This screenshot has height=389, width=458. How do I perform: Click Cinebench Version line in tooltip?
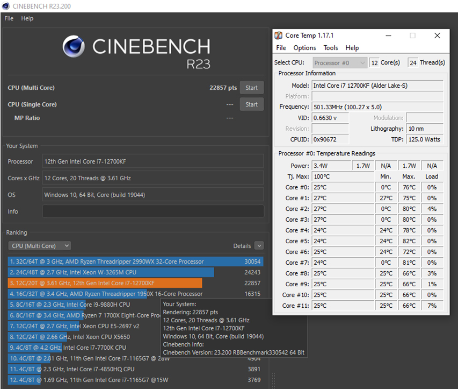[234, 352]
